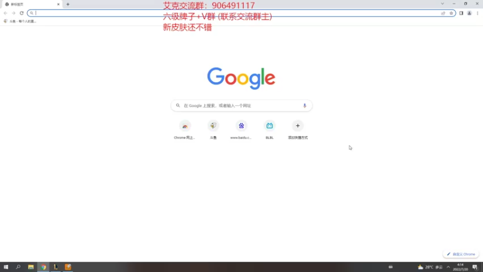Add a new shortcut with plus tile
This screenshot has height=272, width=483.
(x=298, y=129)
